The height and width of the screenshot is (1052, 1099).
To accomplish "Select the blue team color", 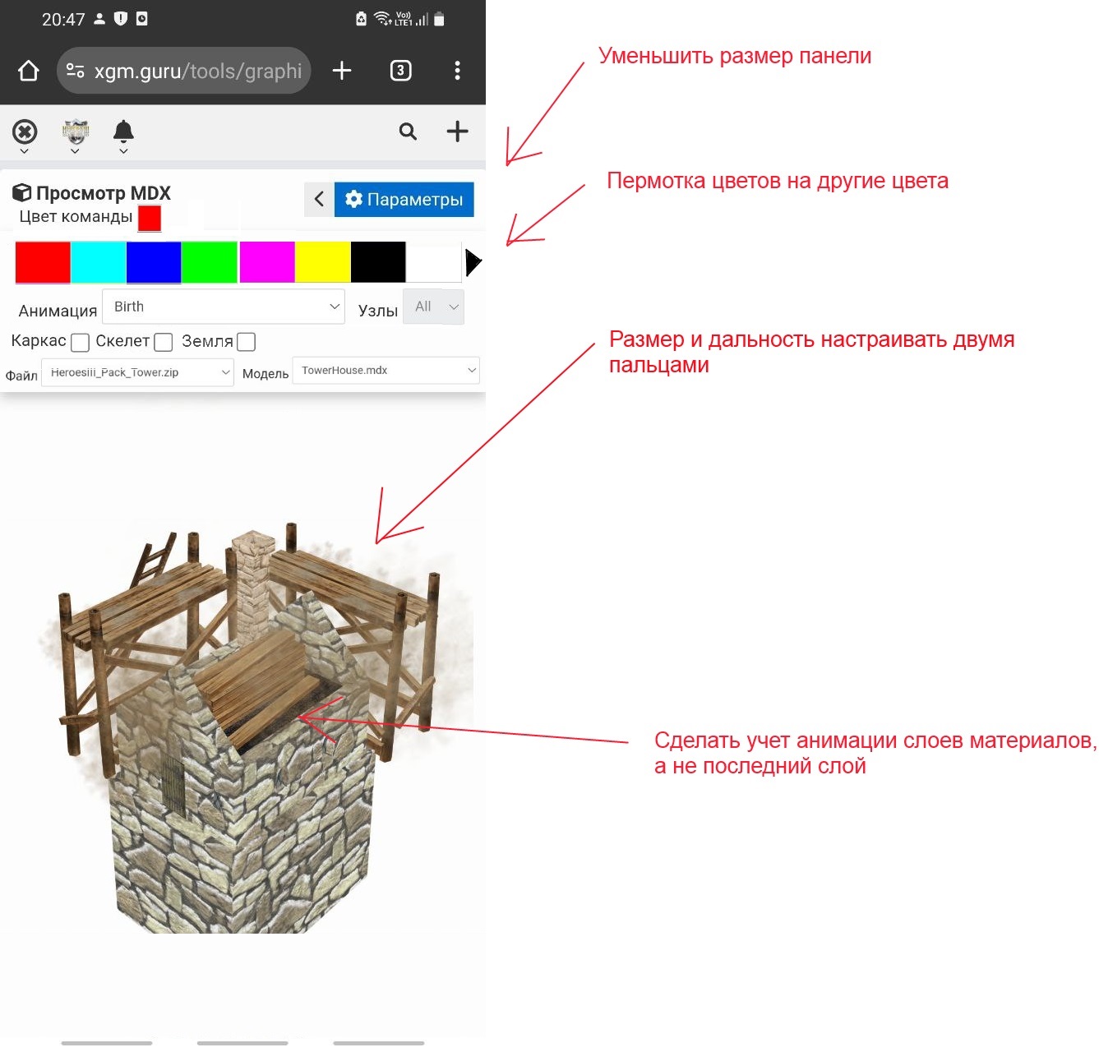I will pyautogui.click(x=154, y=262).
